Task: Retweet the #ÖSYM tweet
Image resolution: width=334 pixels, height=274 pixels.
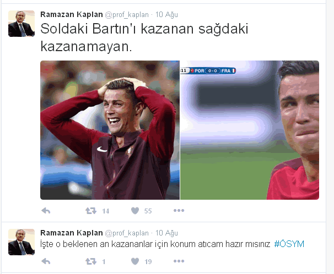Action: point(91,261)
